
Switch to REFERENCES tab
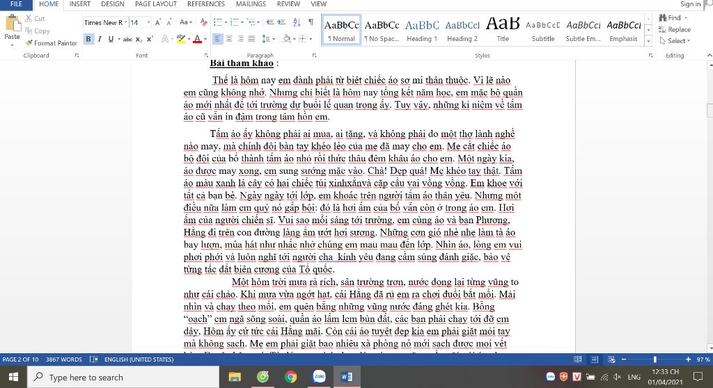pyautogui.click(x=206, y=4)
